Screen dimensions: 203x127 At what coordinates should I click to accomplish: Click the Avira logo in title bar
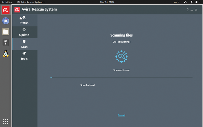pyautogui.click(x=17, y=9)
